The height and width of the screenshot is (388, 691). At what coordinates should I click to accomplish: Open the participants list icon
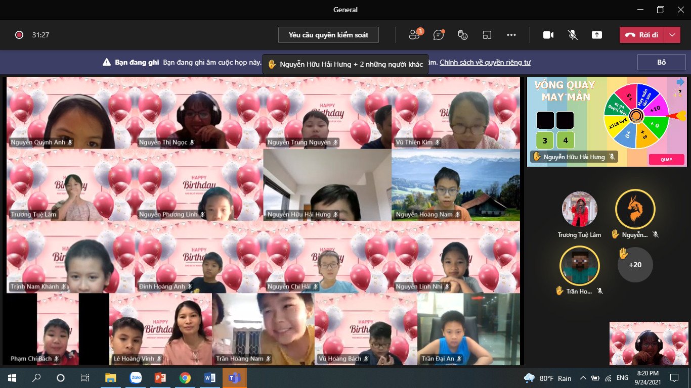pyautogui.click(x=415, y=35)
